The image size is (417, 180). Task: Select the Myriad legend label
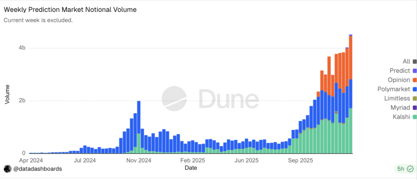click(400, 108)
